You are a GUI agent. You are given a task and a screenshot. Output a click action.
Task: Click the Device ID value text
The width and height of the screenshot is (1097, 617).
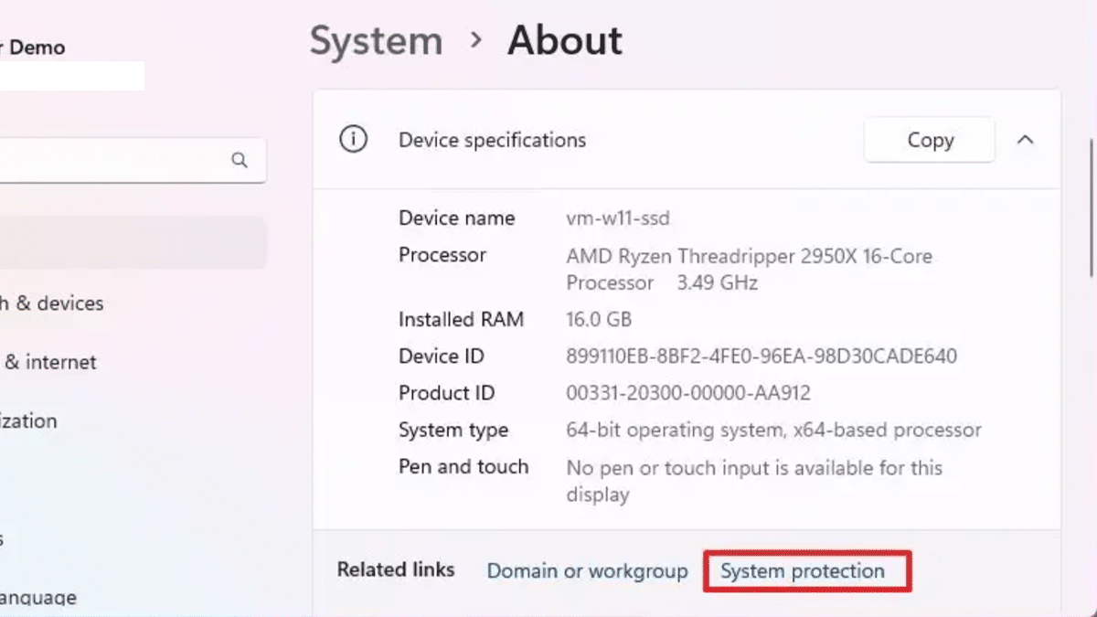(762, 356)
